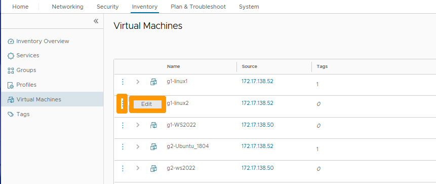Choose Edit from the g1-linux2 context menu
This screenshot has width=436, height=184.
click(147, 104)
